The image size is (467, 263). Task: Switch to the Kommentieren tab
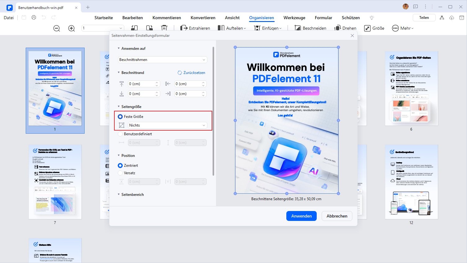(167, 18)
